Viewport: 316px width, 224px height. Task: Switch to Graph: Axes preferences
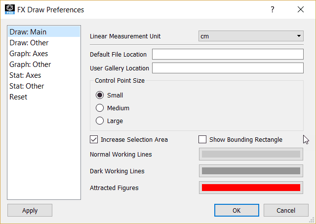click(44, 54)
